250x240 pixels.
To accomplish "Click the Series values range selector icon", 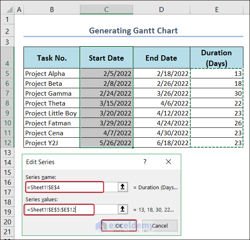I will point(123,209).
